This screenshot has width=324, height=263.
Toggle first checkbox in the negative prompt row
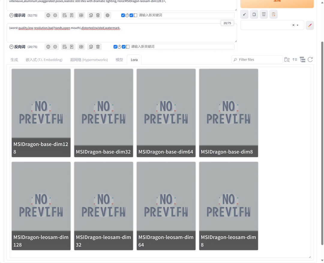click(x=115, y=47)
